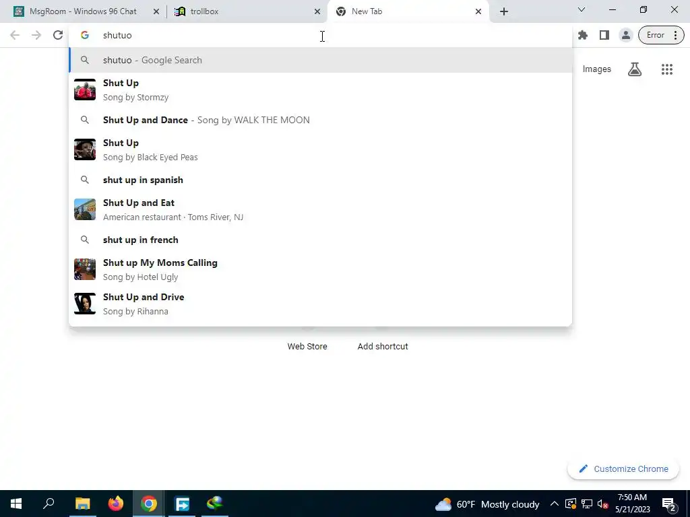Show hidden system tray icons
This screenshot has height=517, width=690.
pos(555,504)
